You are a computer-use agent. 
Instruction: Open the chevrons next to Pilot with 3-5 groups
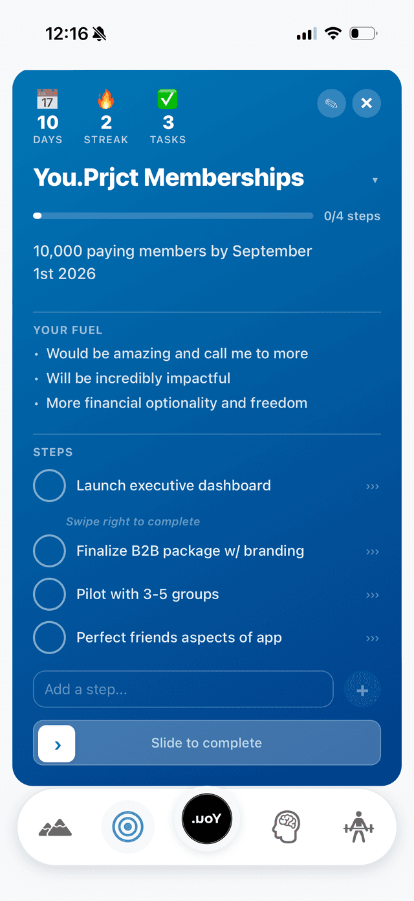pyautogui.click(x=372, y=595)
